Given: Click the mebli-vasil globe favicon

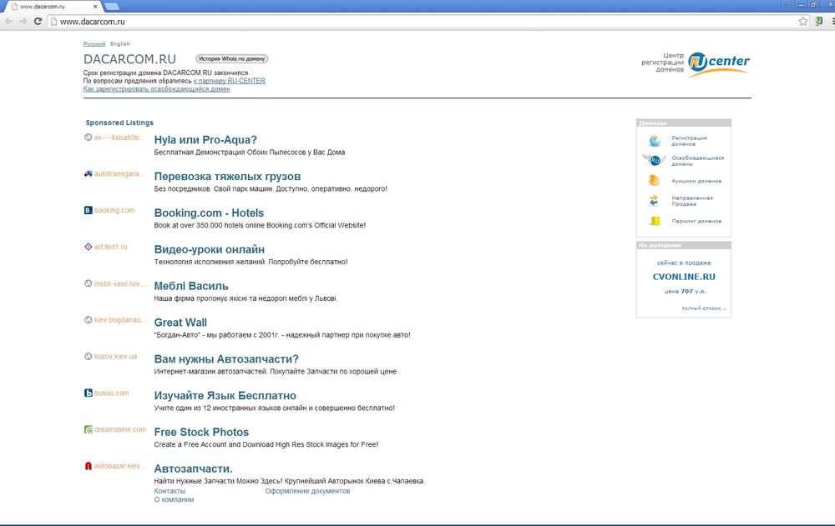Looking at the screenshot, I should [x=89, y=283].
